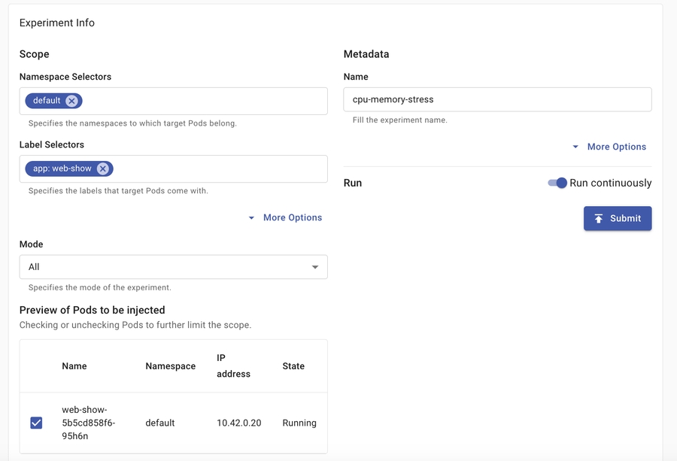Remove the 'app: web-show' label chip

[x=103, y=169]
